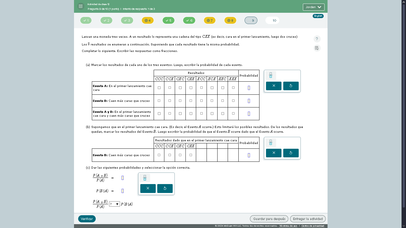Go to question 3
The height and width of the screenshot is (228, 406).
click(x=127, y=20)
